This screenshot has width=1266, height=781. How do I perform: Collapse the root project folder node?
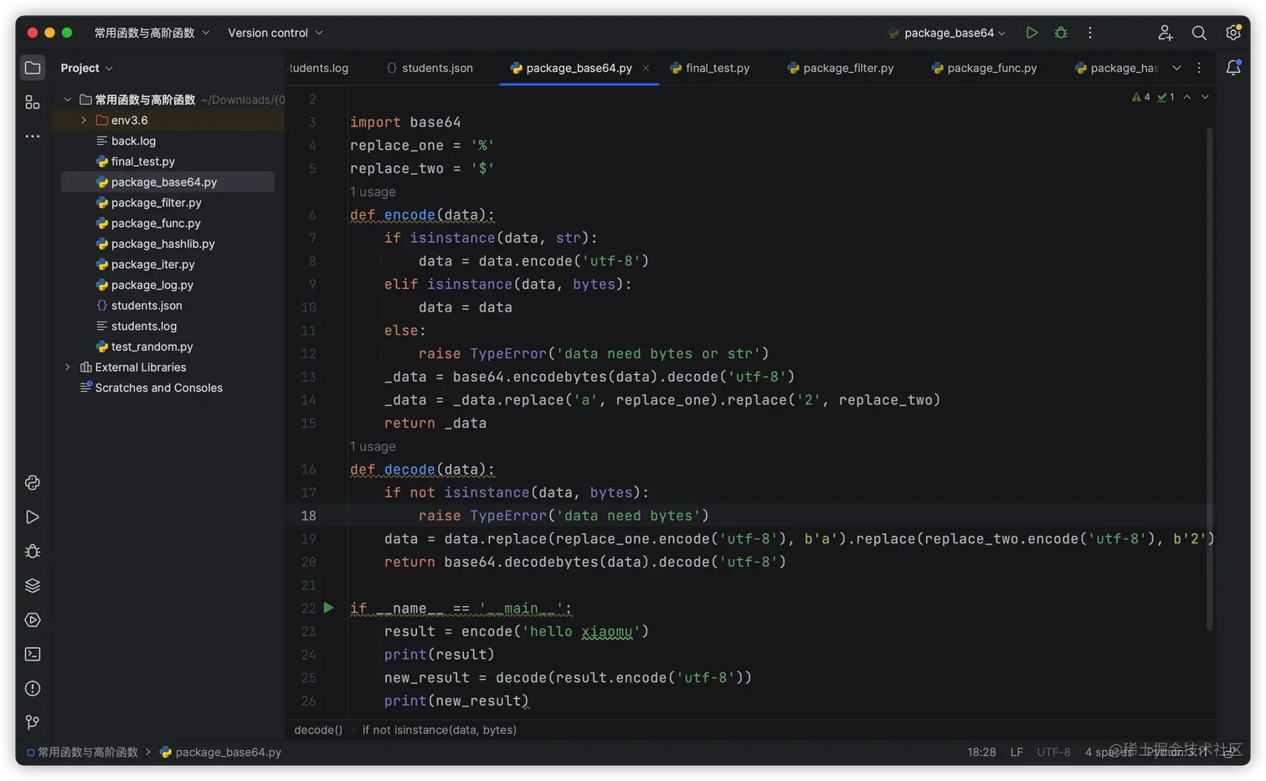[x=68, y=100]
